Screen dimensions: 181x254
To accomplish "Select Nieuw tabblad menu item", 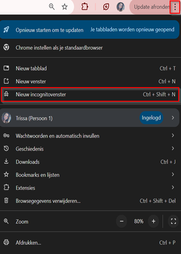I will coord(90,68).
